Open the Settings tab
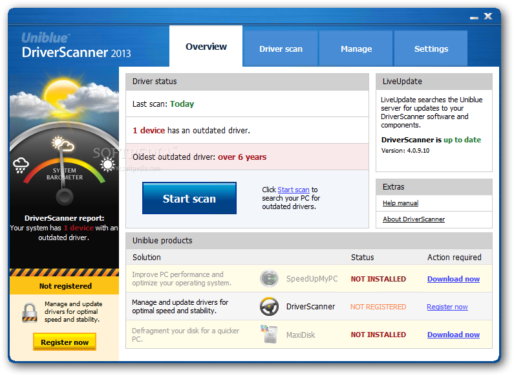 (431, 49)
